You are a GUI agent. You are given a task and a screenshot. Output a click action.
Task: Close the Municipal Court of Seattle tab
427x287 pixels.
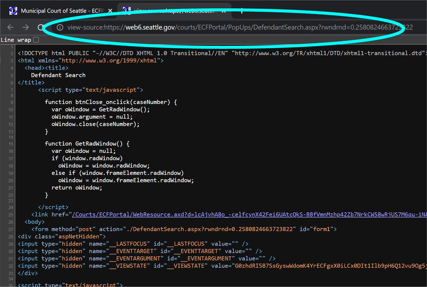point(110,11)
